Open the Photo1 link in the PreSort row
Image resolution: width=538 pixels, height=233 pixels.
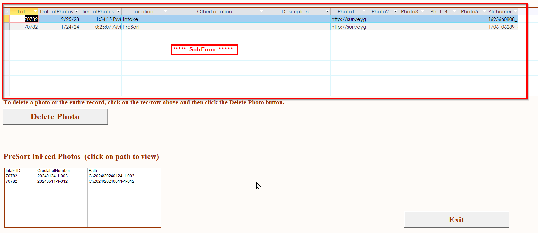349,27
